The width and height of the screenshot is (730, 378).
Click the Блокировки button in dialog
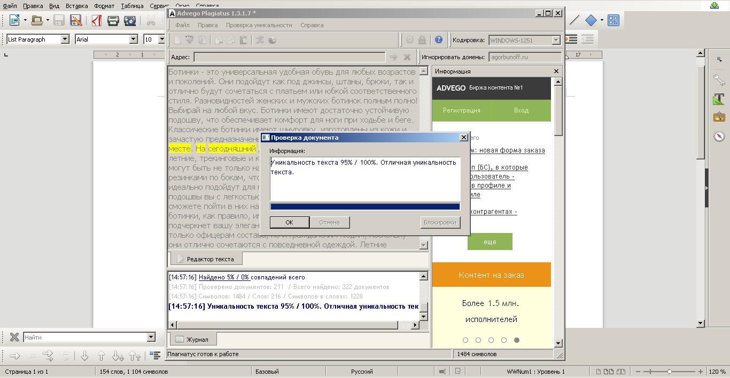[440, 222]
